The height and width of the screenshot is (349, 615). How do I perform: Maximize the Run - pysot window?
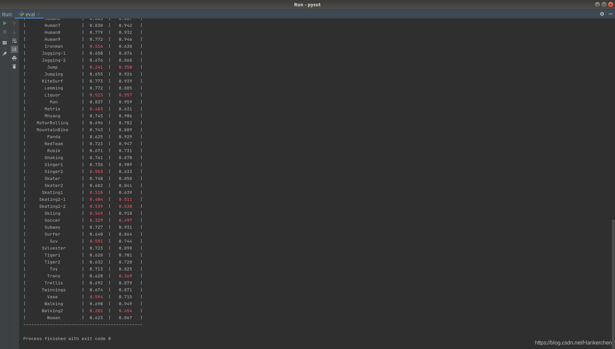point(604,5)
